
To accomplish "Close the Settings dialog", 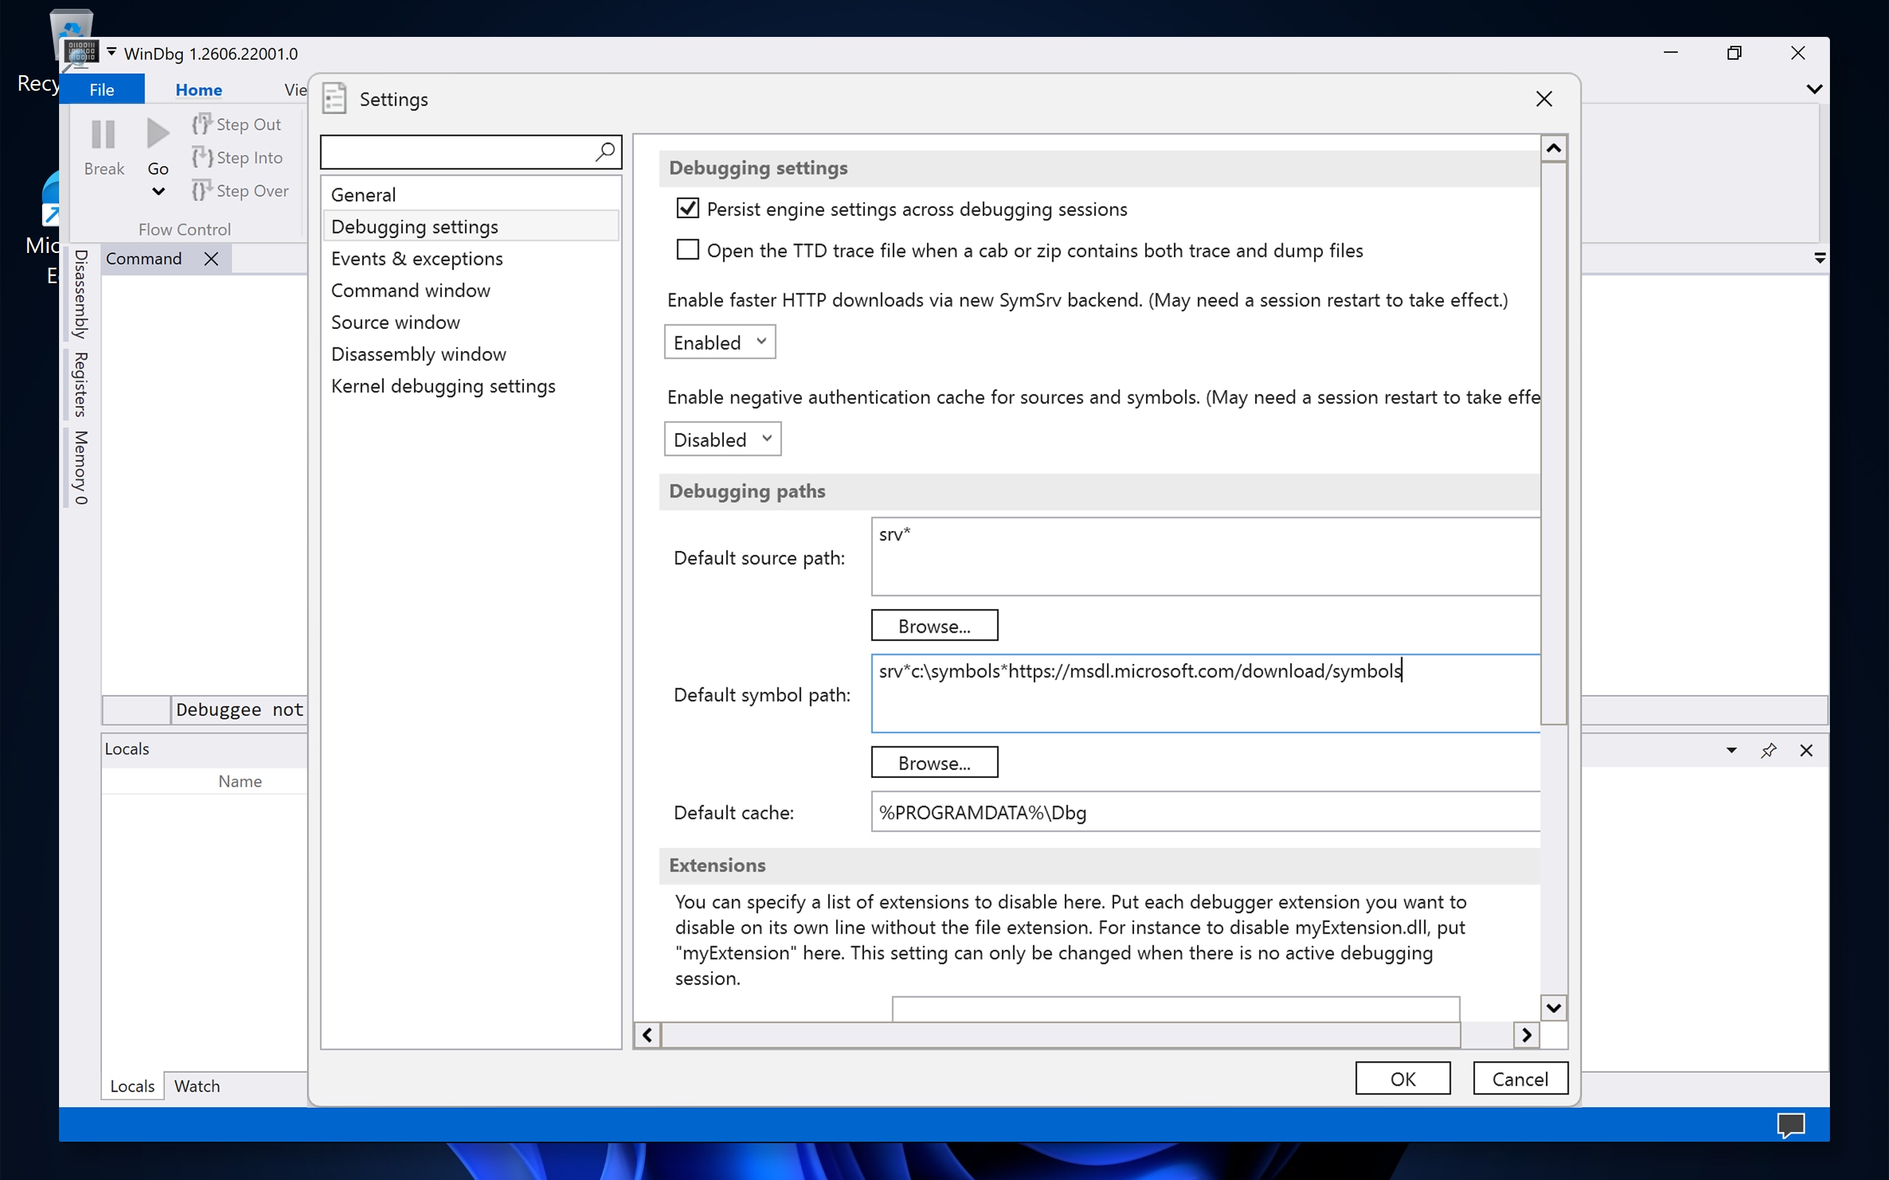I will pos(1543,99).
